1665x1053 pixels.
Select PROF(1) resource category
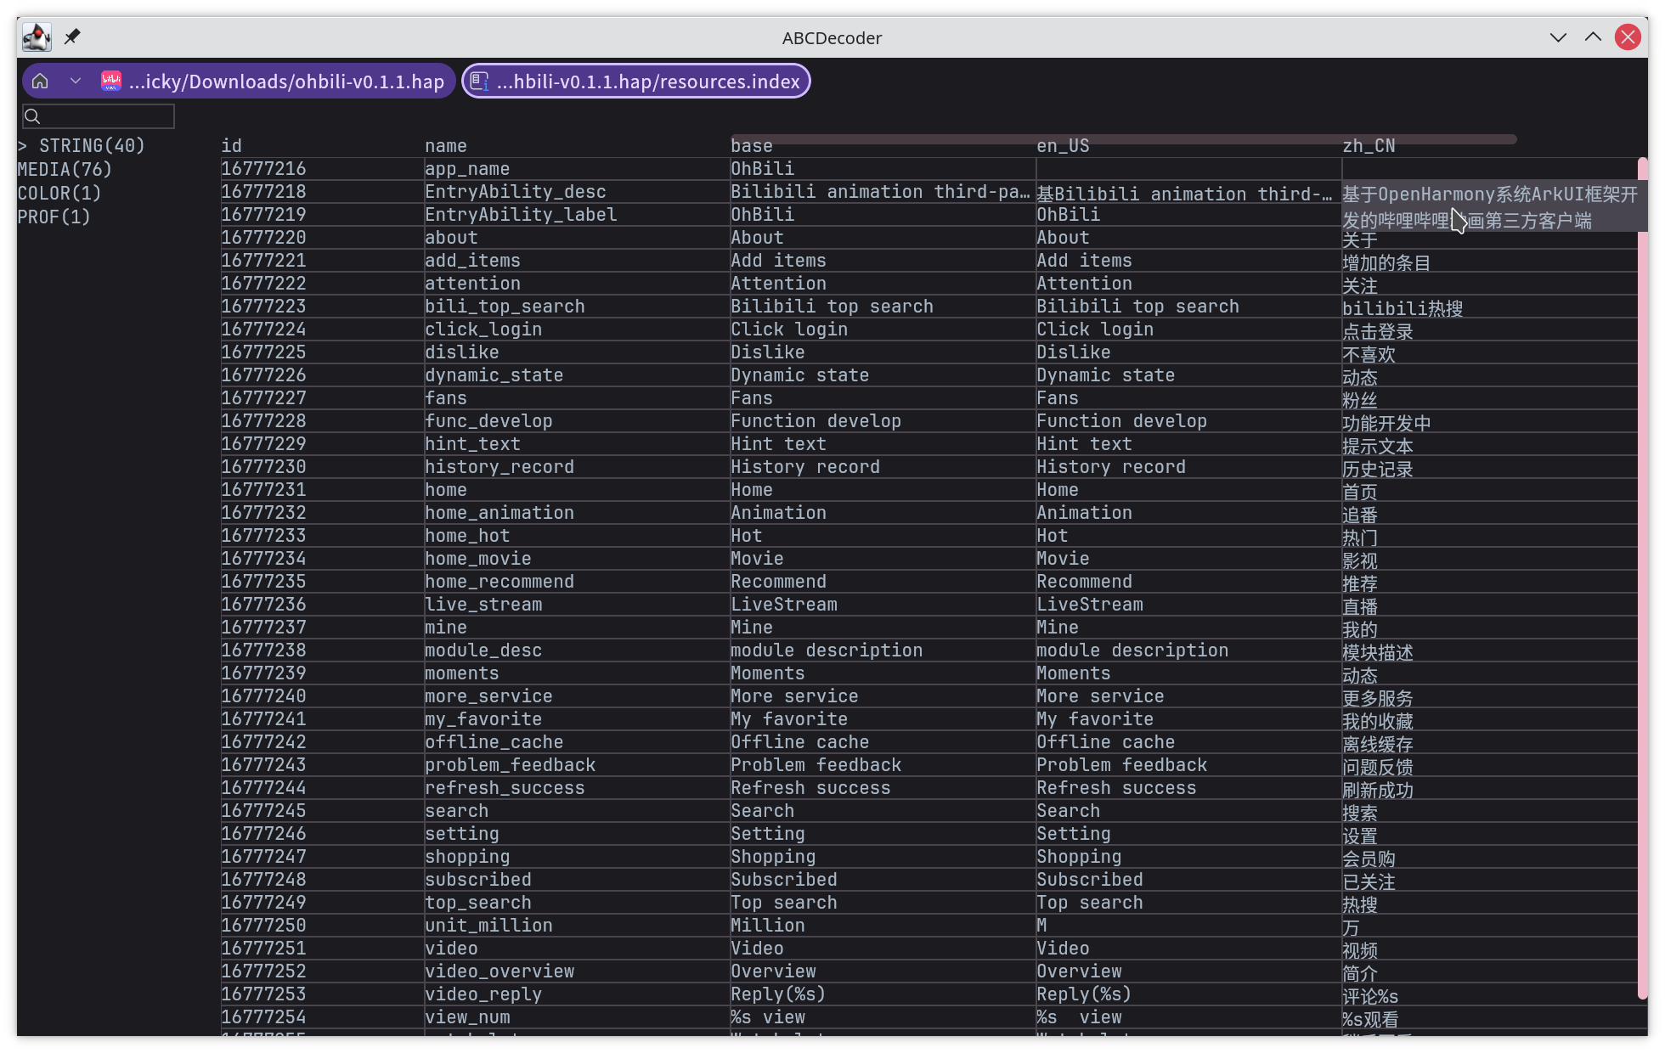(54, 217)
